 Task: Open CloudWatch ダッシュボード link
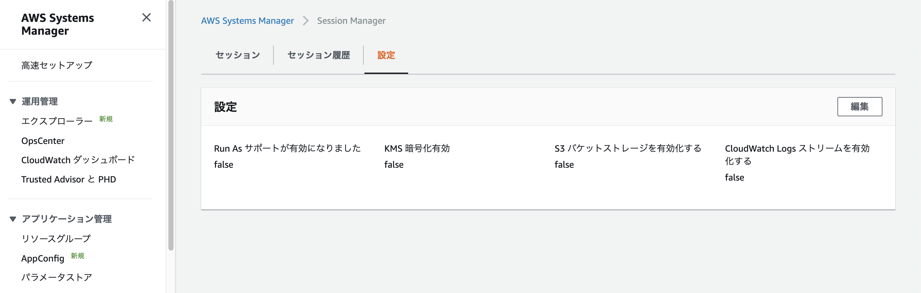(x=78, y=160)
